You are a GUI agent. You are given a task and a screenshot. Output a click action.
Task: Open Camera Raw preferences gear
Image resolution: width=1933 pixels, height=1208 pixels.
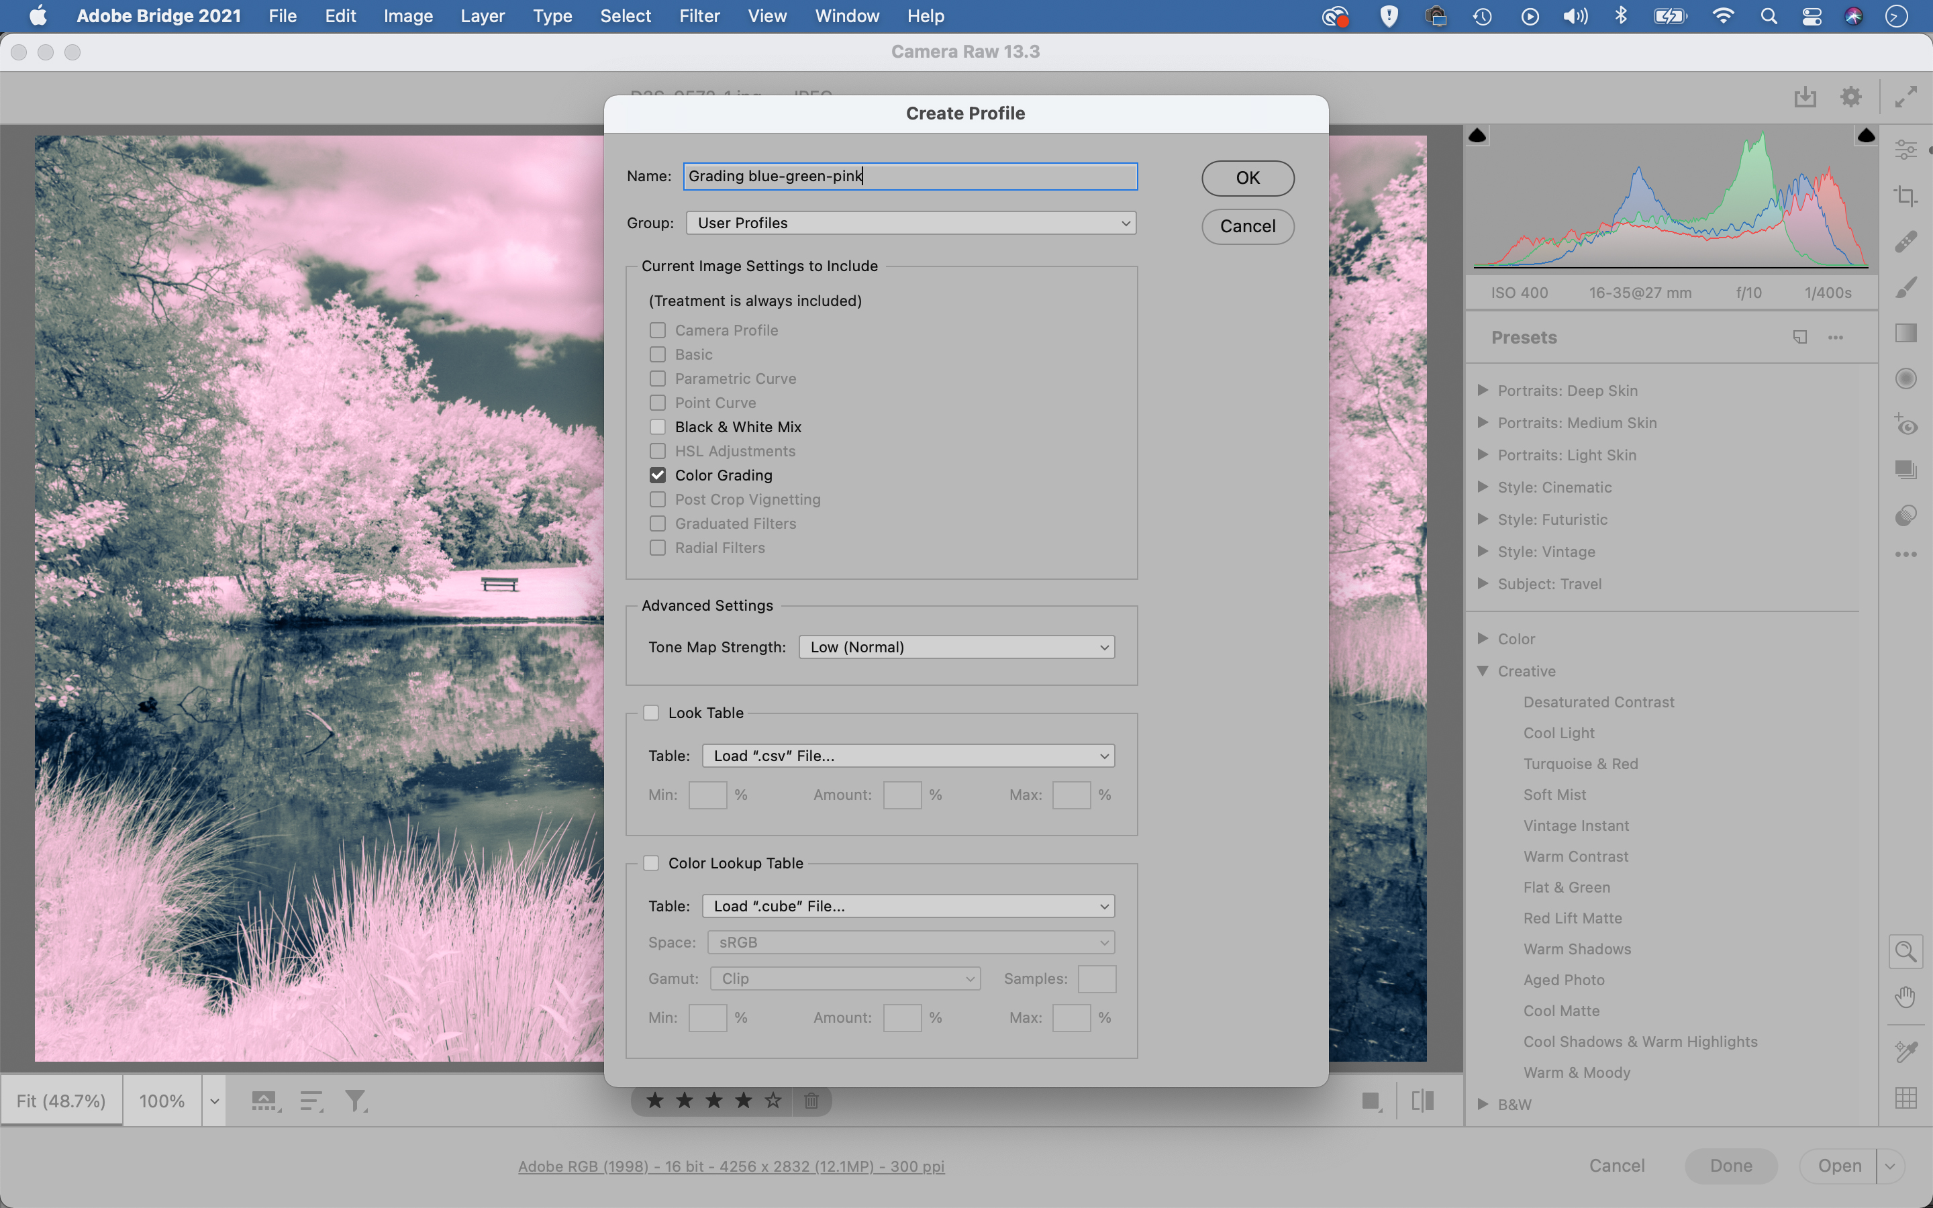click(x=1850, y=97)
